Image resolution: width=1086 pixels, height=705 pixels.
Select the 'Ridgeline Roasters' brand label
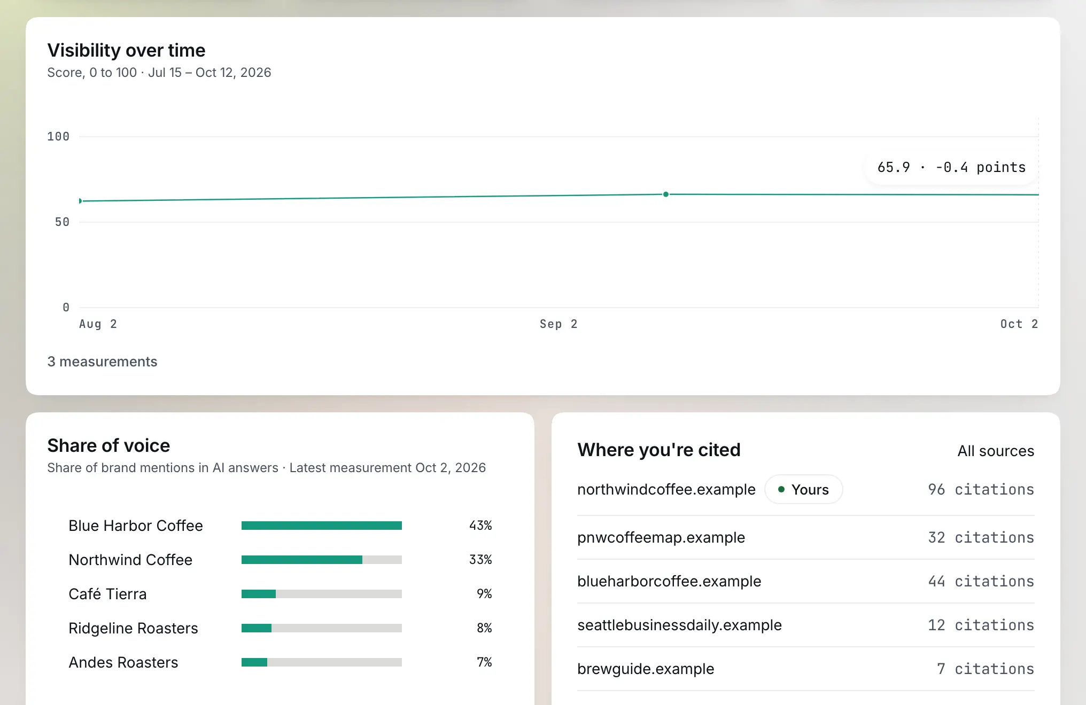point(133,628)
